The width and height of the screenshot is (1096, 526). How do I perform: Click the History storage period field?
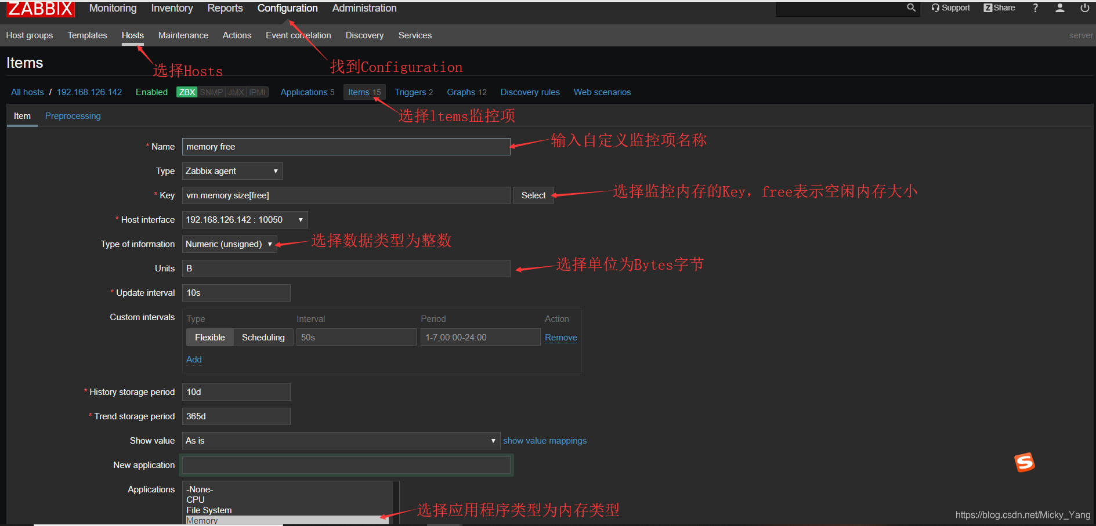click(x=236, y=392)
